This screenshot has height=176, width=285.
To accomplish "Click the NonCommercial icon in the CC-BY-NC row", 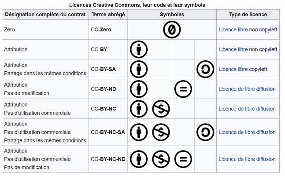I will pyautogui.click(x=161, y=109).
